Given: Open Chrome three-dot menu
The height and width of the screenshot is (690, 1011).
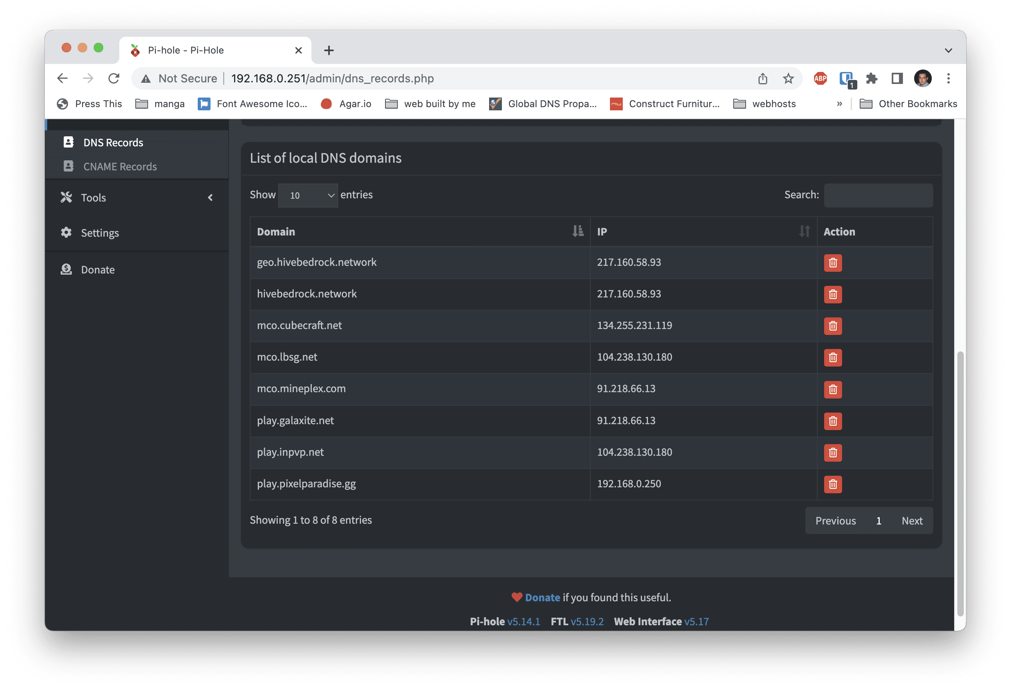Looking at the screenshot, I should click(x=948, y=79).
